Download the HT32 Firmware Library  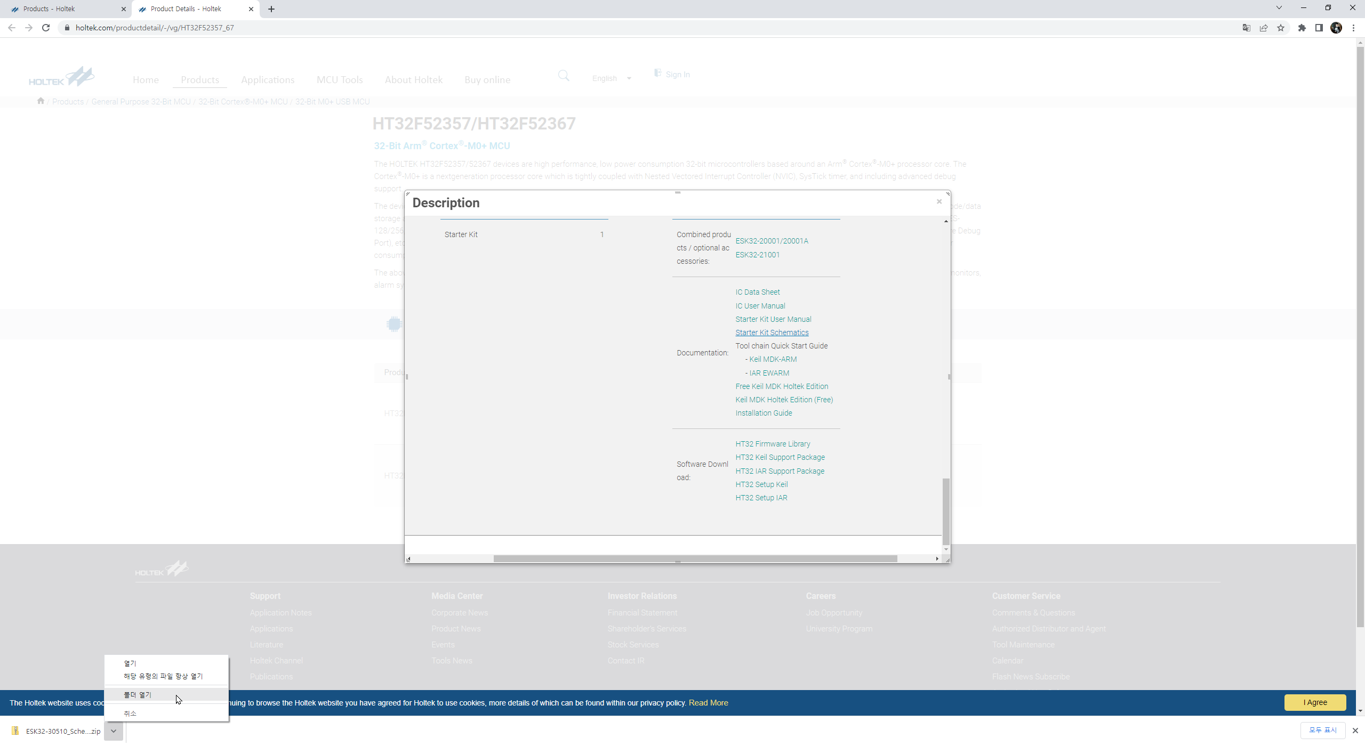[x=773, y=444]
